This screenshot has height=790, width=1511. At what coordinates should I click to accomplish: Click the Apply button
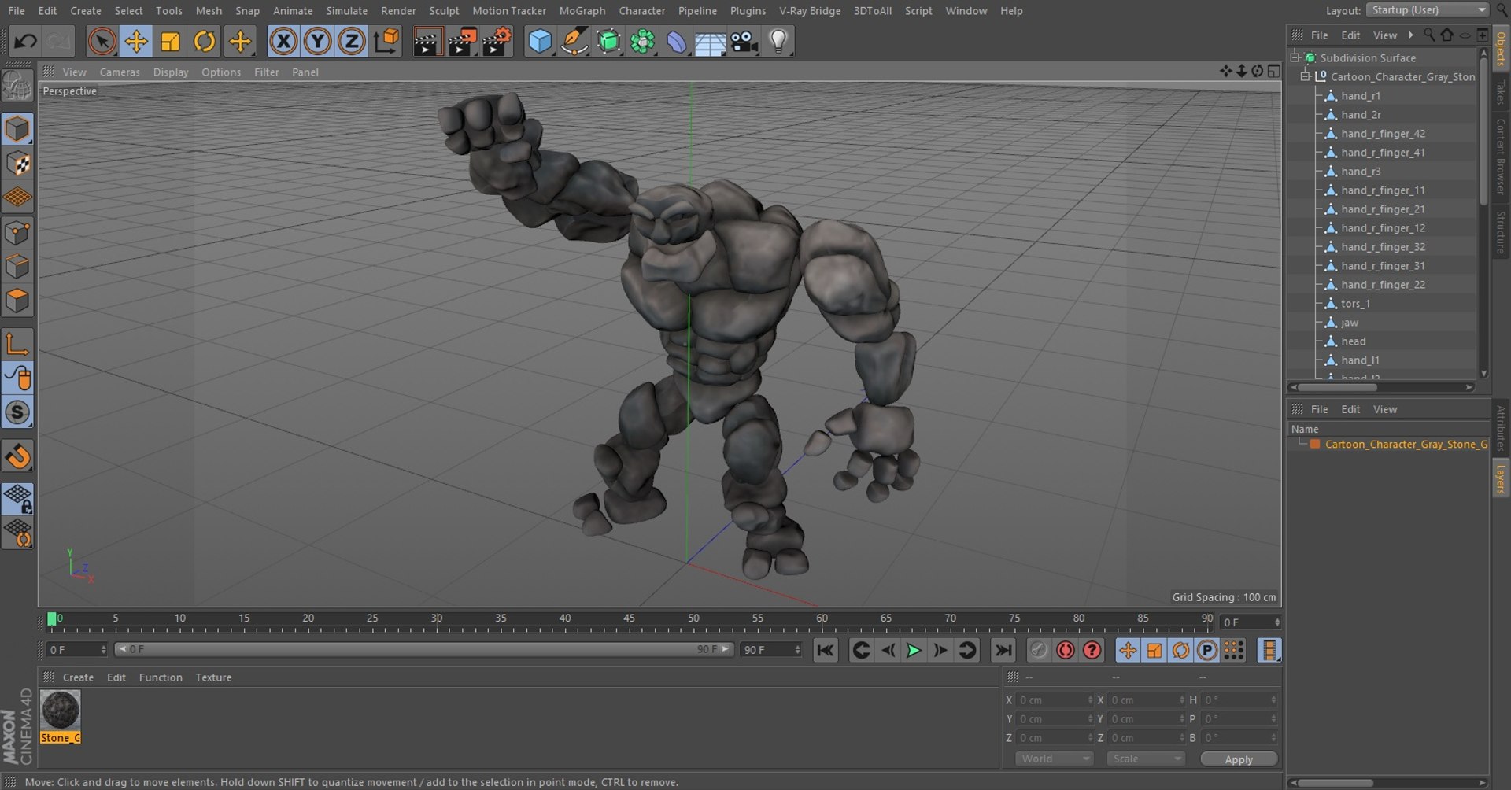pyautogui.click(x=1238, y=759)
